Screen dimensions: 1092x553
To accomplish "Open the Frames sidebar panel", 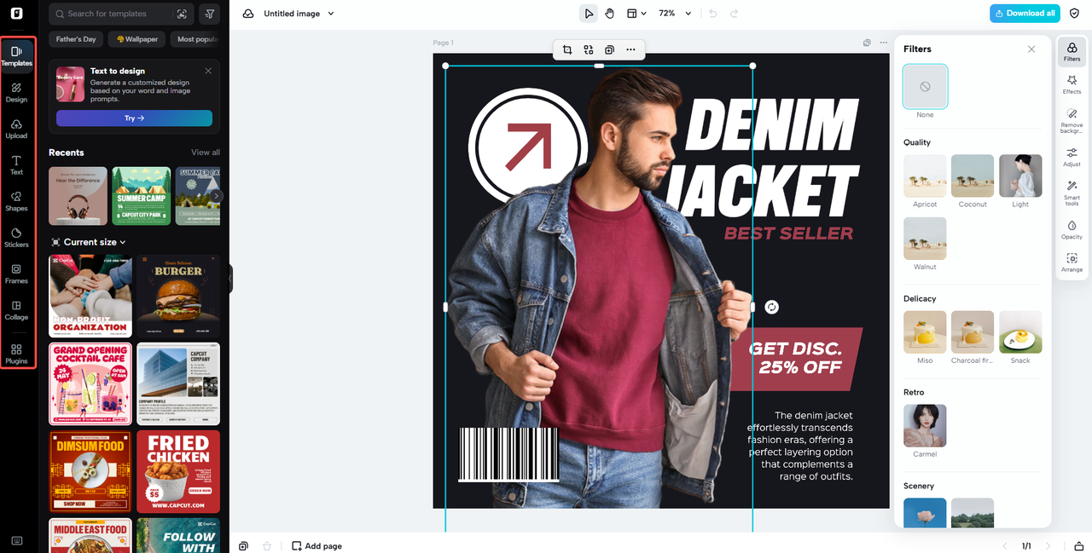I will tap(16, 274).
